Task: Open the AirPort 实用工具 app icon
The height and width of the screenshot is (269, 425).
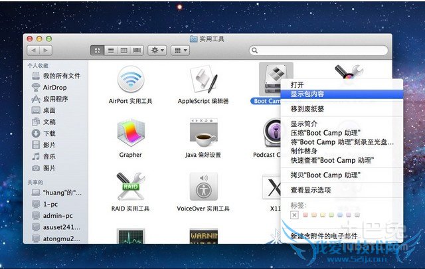Action: tap(131, 80)
